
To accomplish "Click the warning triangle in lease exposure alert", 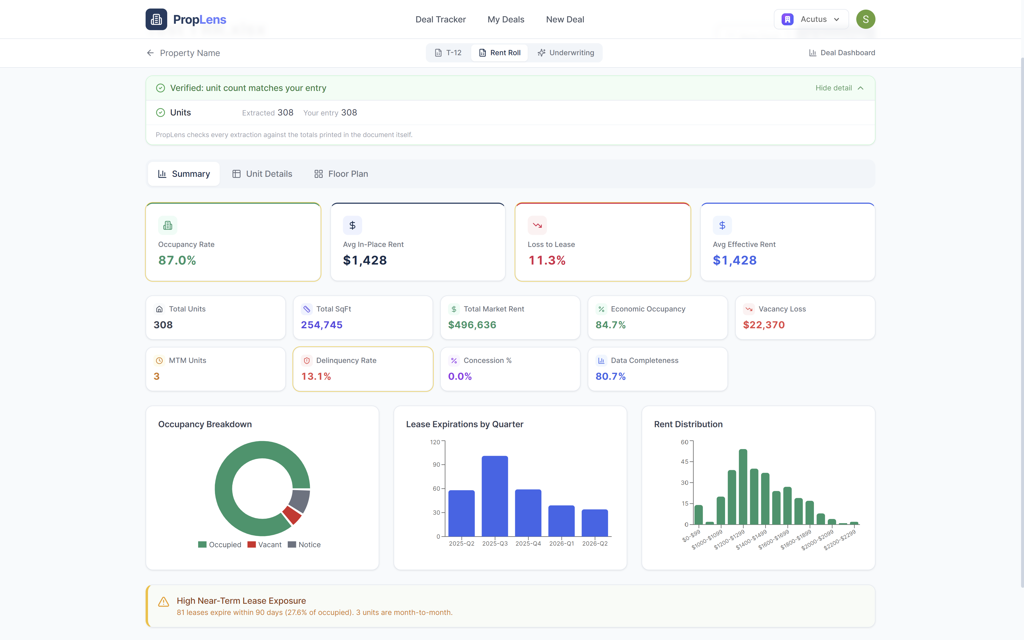I will (x=164, y=602).
